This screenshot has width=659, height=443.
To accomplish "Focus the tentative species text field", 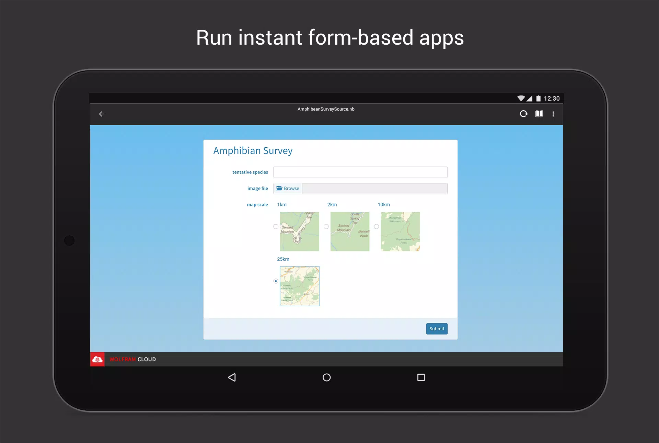I will (360, 172).
